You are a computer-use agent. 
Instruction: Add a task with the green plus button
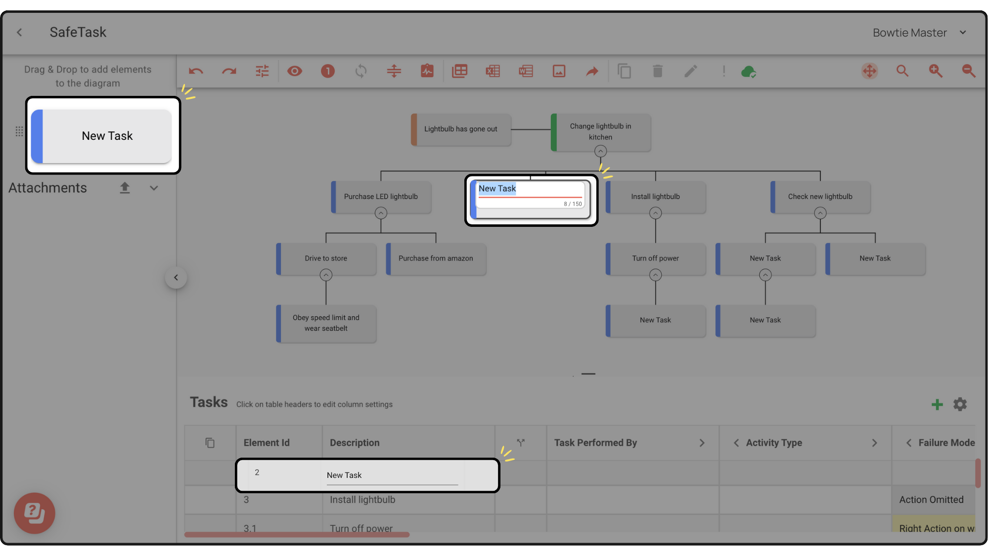click(937, 404)
